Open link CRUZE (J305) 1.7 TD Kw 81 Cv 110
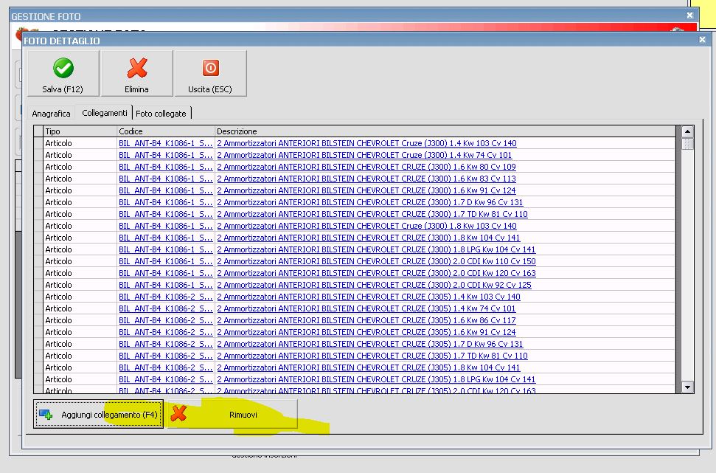This screenshot has height=473, width=716. pyautogui.click(x=372, y=356)
